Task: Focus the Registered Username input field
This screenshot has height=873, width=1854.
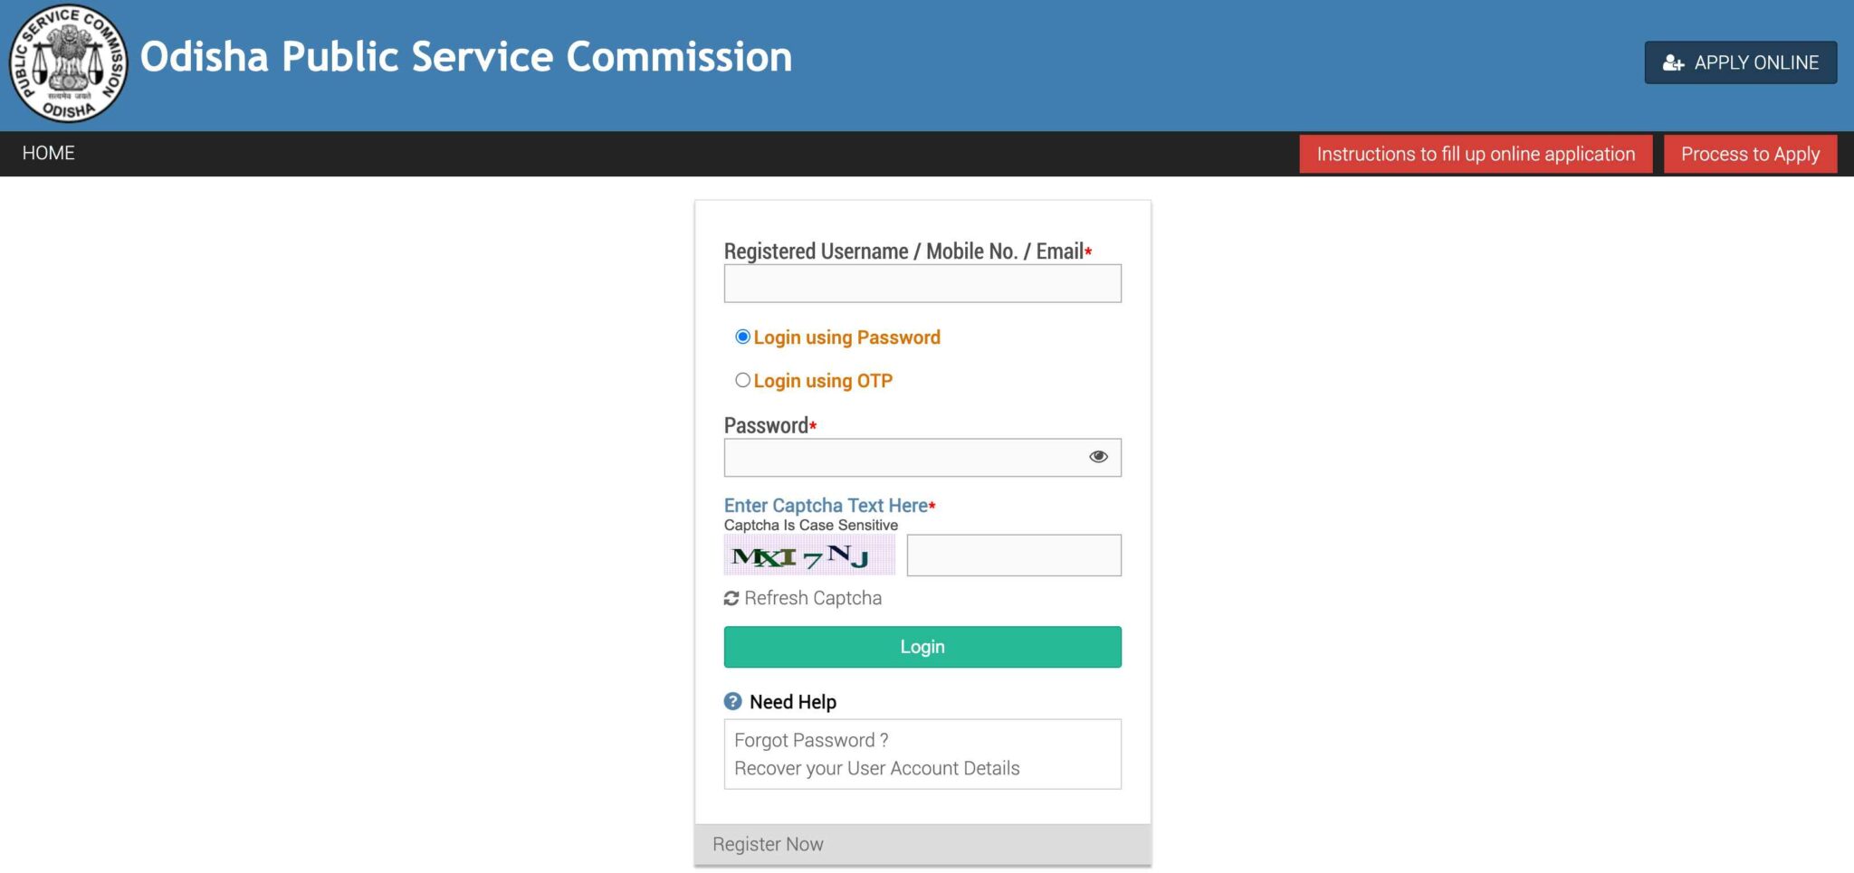Action: click(x=921, y=283)
